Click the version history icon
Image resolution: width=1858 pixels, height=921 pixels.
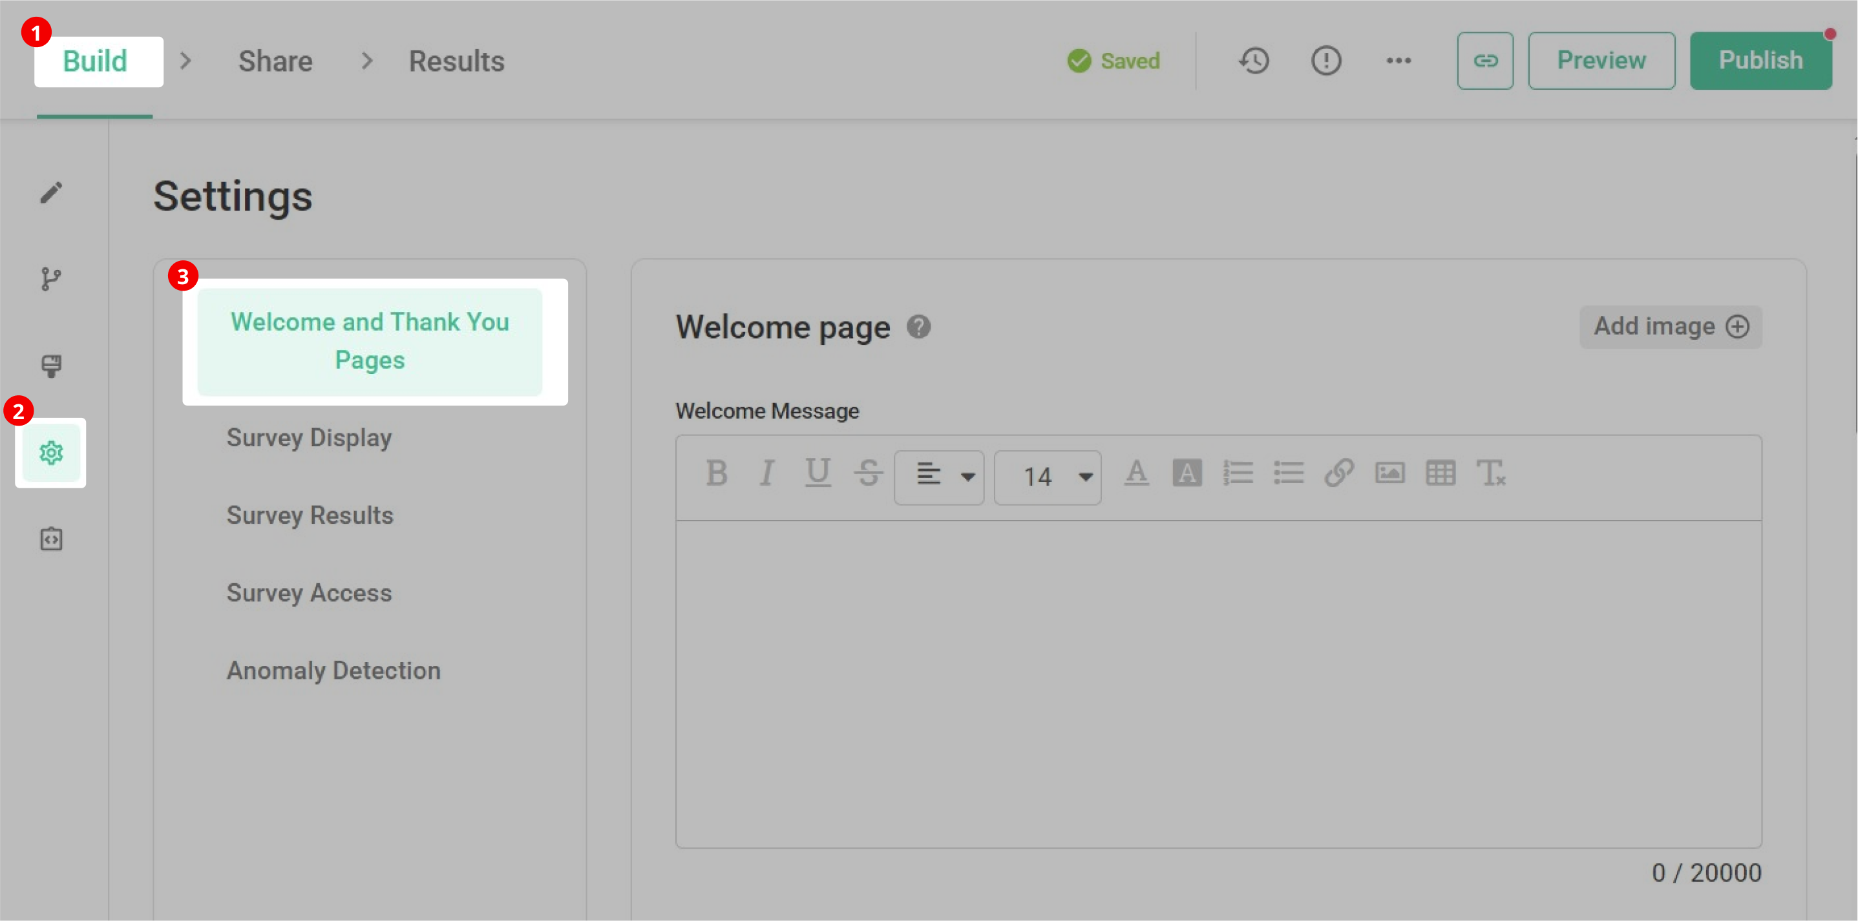click(1254, 61)
